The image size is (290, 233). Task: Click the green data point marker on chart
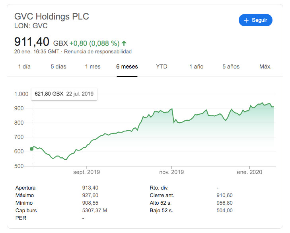32,149
